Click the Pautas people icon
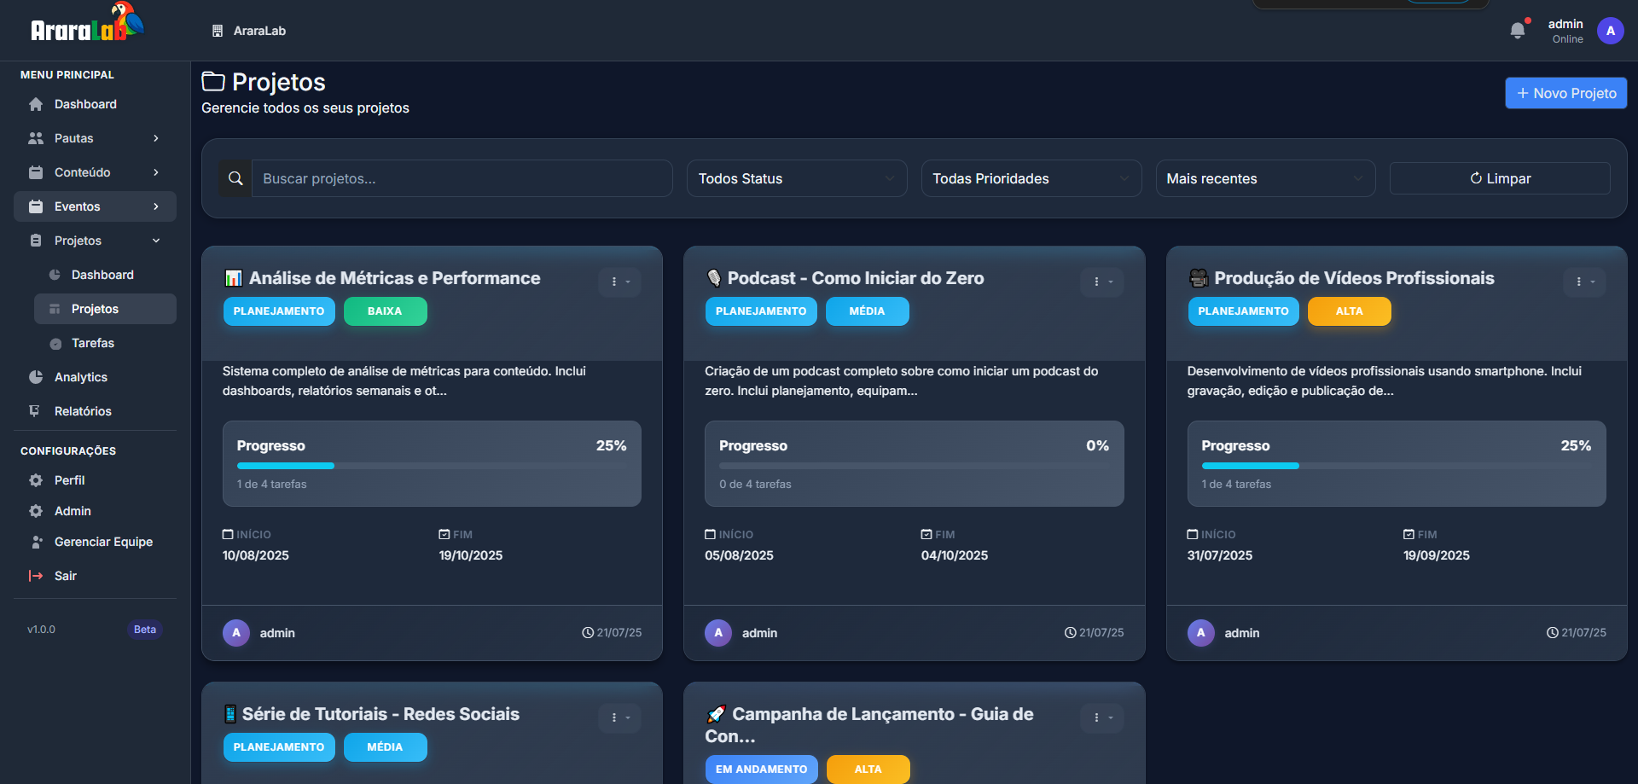The height and width of the screenshot is (784, 1638). pyautogui.click(x=36, y=138)
